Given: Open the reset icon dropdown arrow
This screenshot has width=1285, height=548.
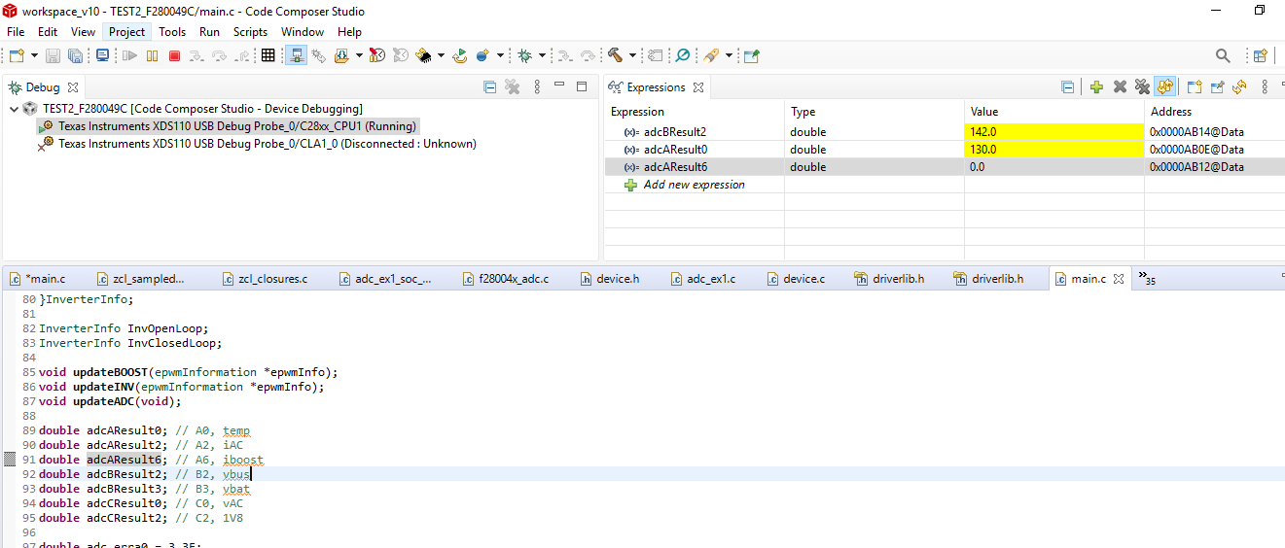Looking at the screenshot, I should click(500, 55).
